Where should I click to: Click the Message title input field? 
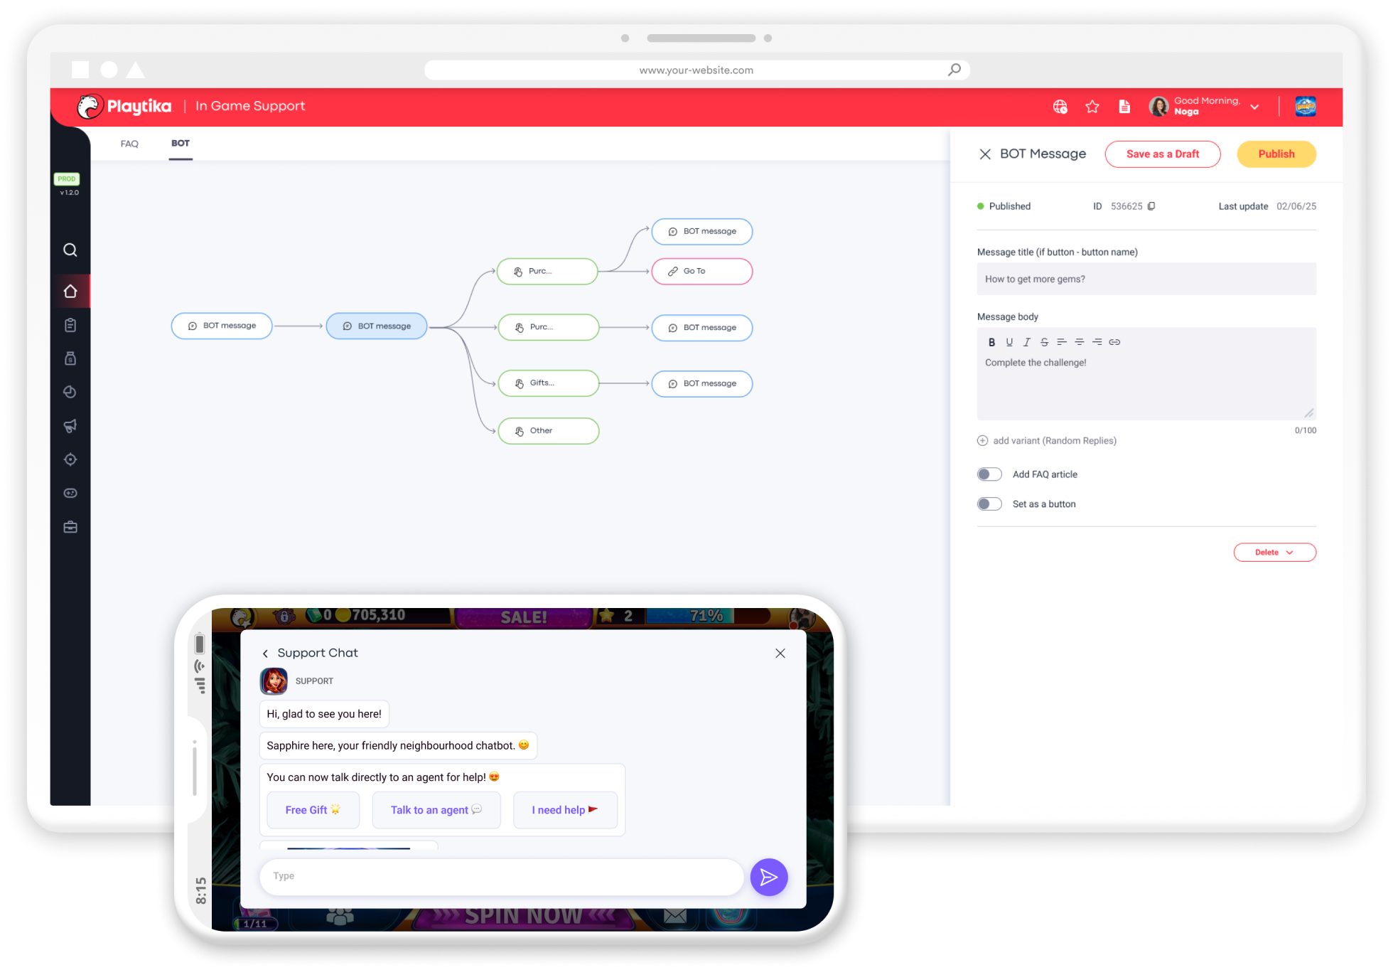point(1146,279)
